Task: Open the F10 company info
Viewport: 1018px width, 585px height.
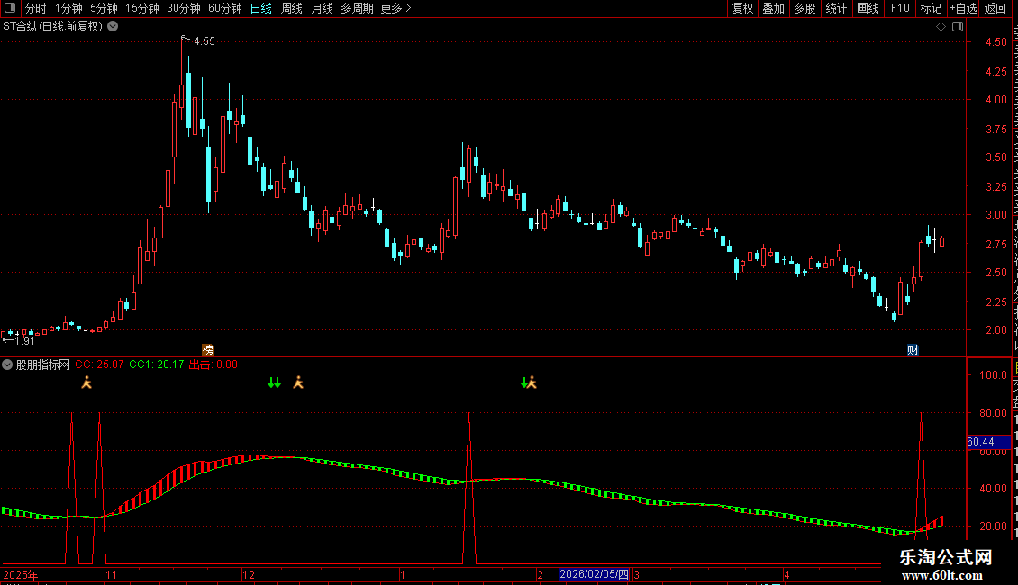Action: coord(900,8)
